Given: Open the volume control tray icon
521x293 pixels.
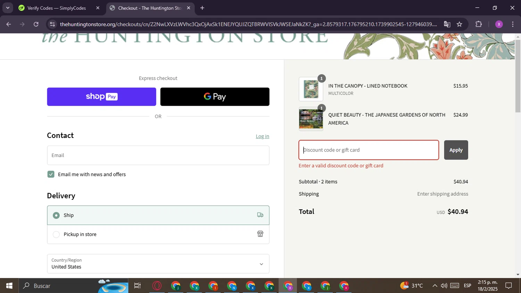Looking at the screenshot, I should (444, 286).
